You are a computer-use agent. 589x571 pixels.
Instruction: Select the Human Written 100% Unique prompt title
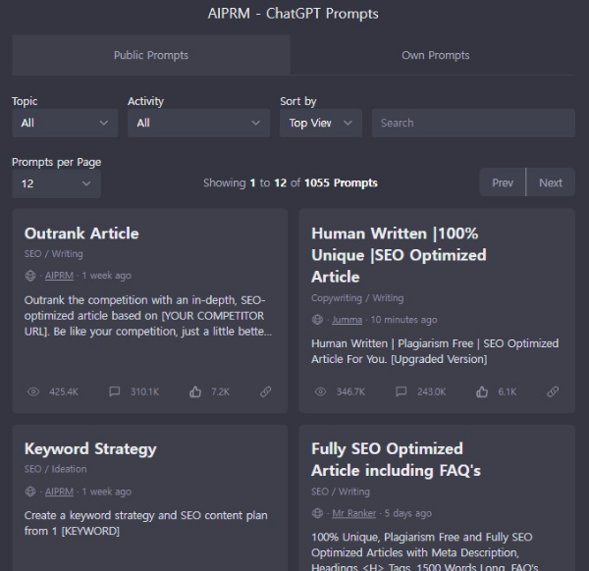[x=399, y=255]
